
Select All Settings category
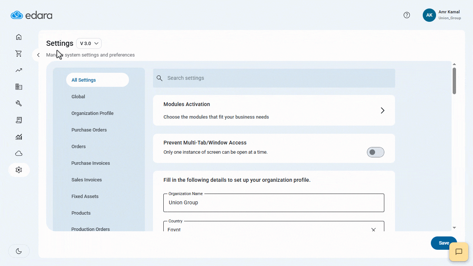coord(98,80)
